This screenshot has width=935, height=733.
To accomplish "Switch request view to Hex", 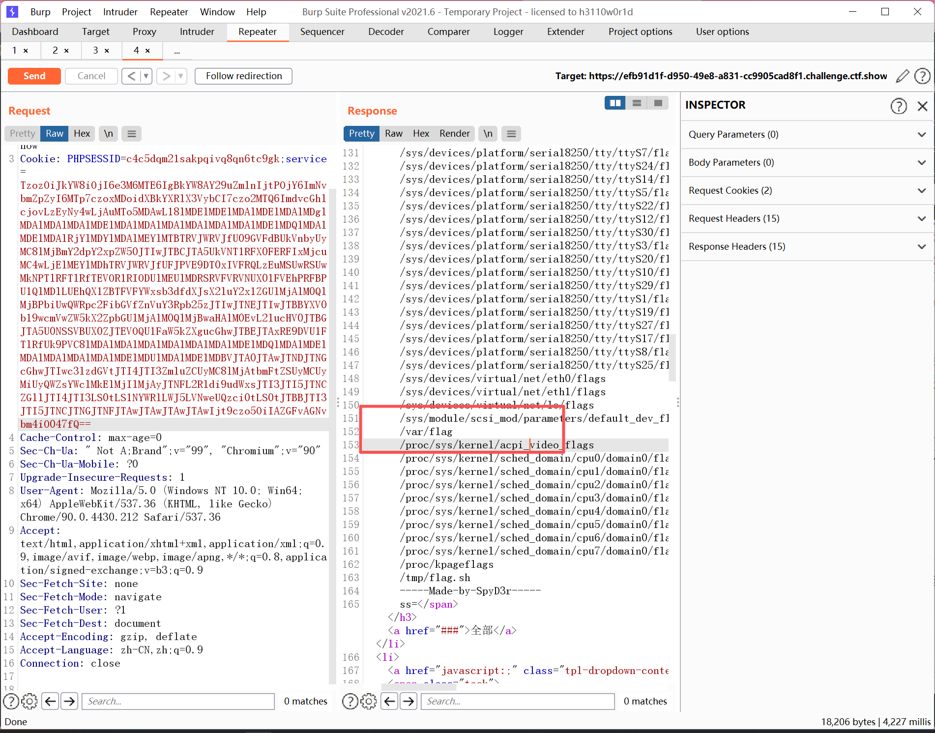I will pyautogui.click(x=82, y=134).
